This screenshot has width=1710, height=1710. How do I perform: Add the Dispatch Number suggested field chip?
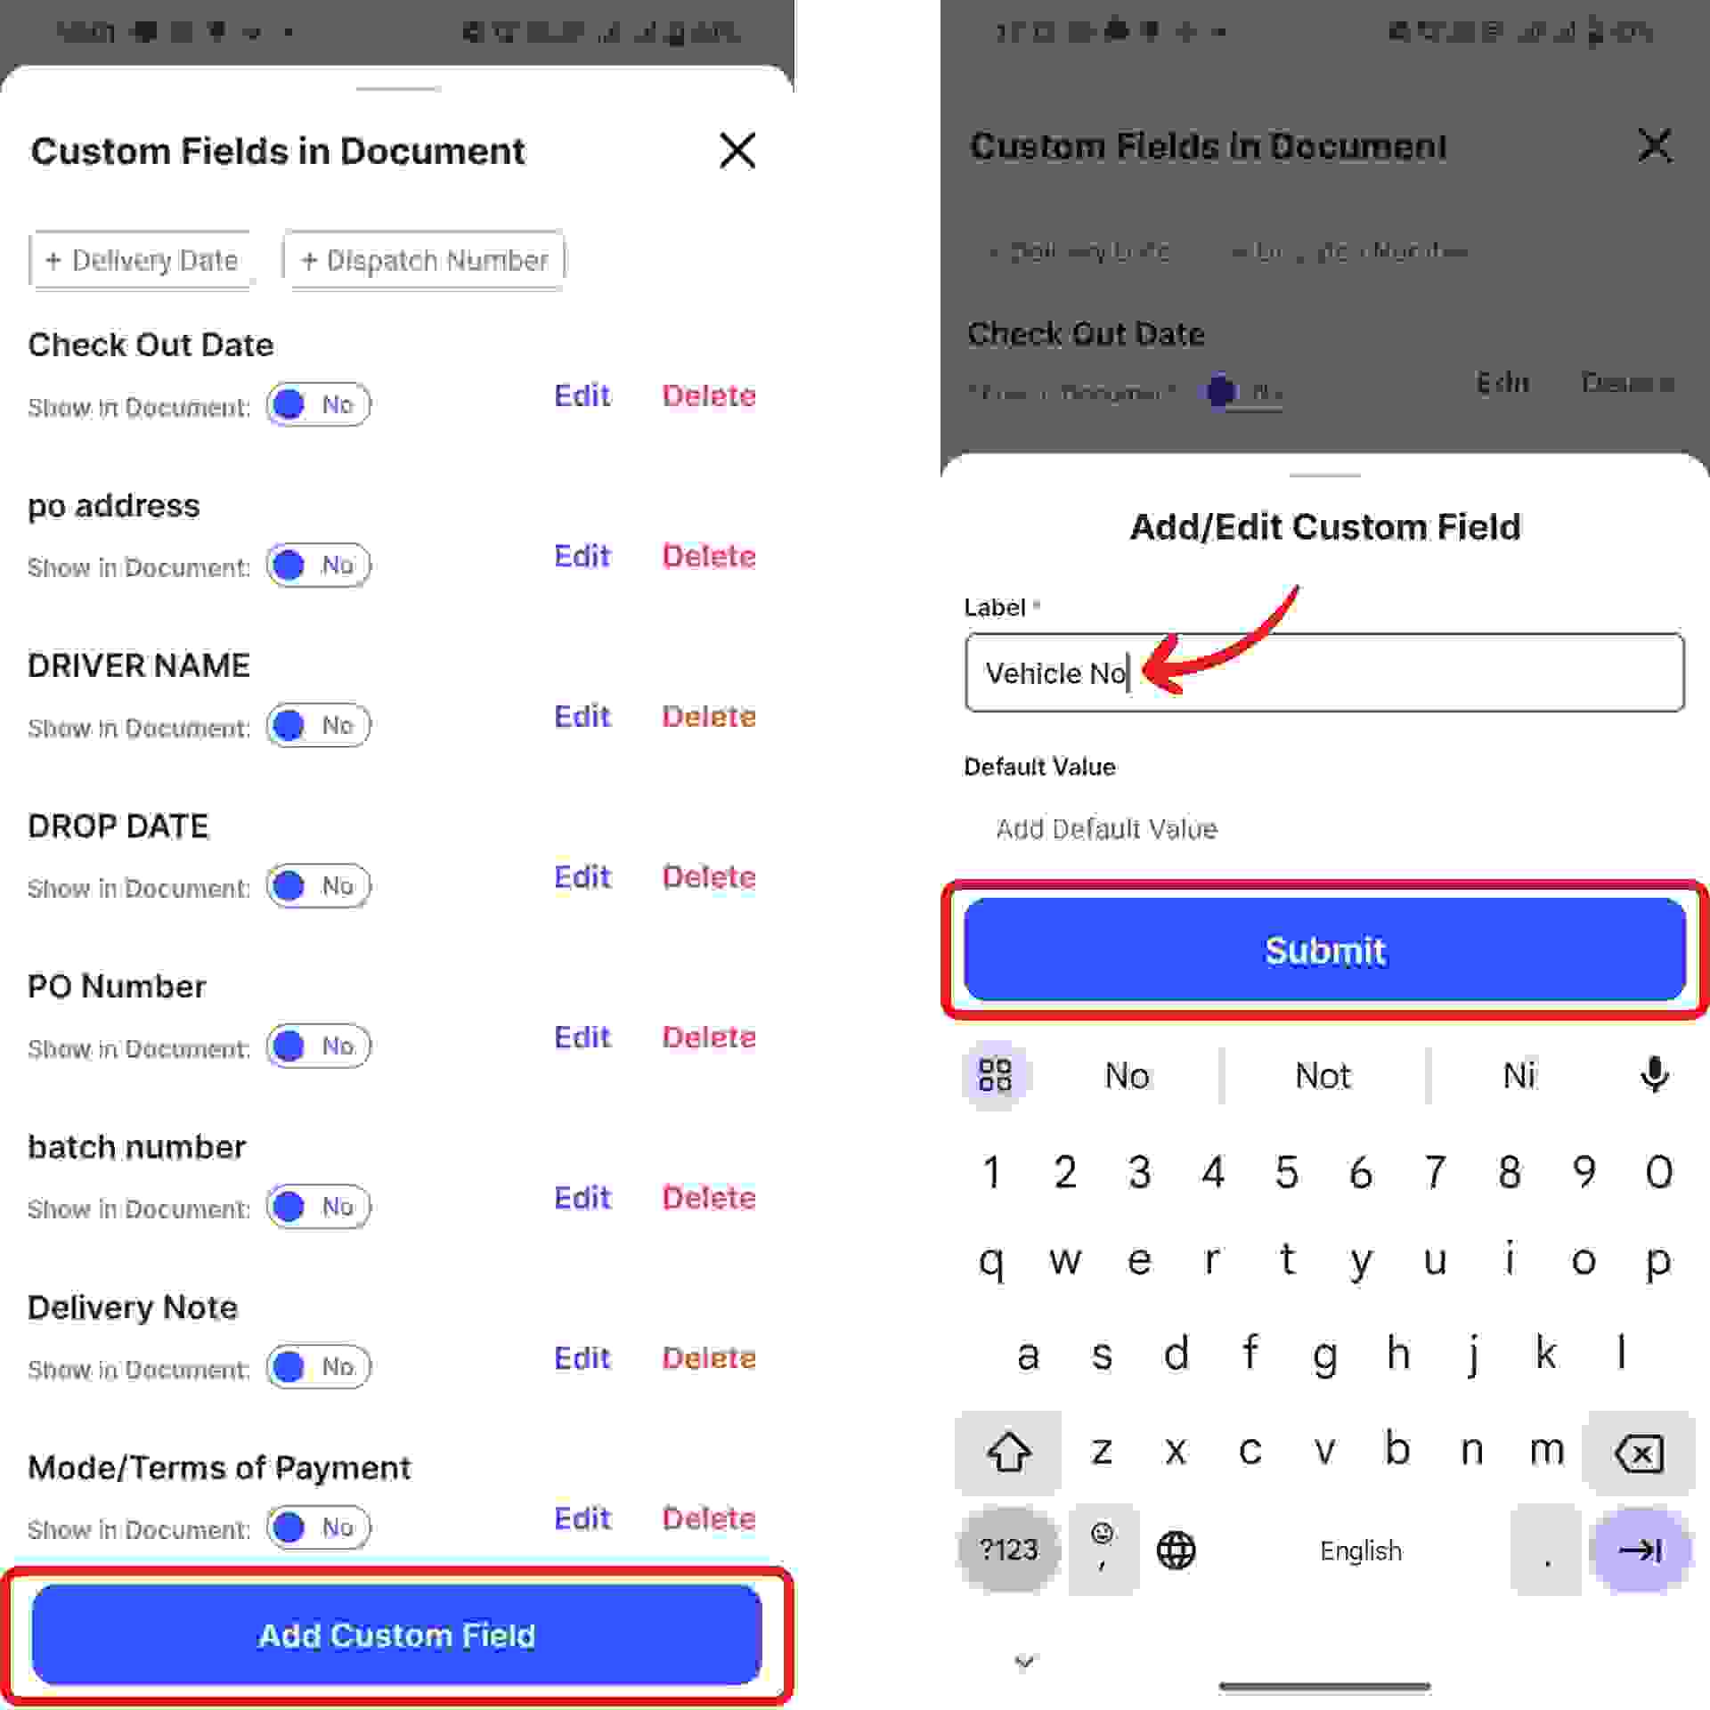424,260
